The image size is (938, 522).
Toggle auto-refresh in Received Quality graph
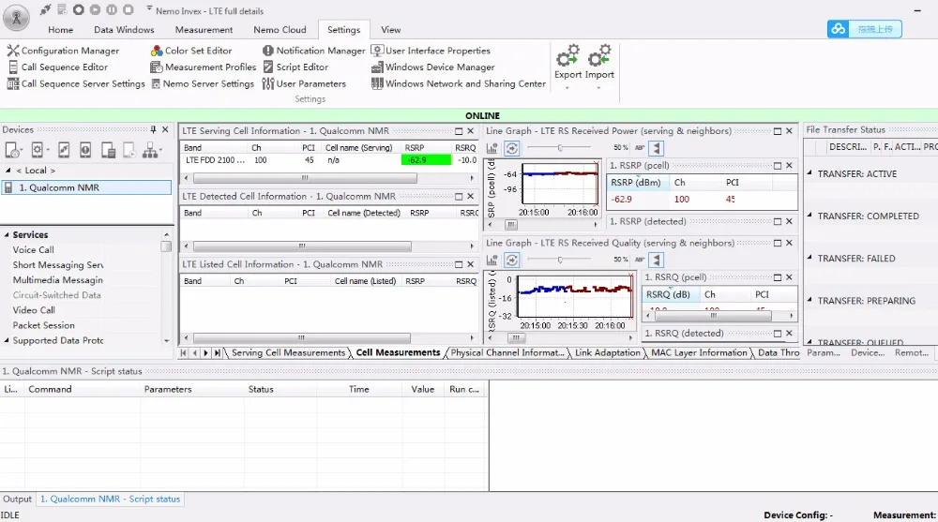511,260
